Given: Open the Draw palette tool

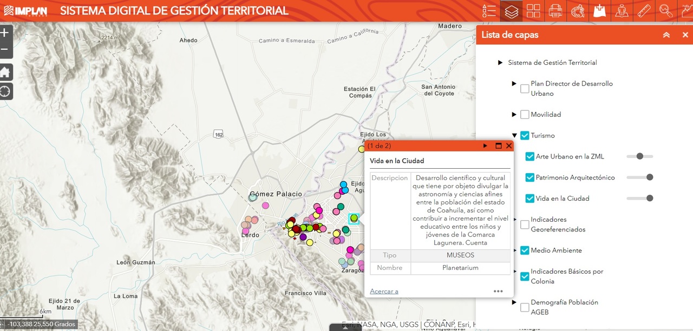Looking at the screenshot, I should (578, 11).
